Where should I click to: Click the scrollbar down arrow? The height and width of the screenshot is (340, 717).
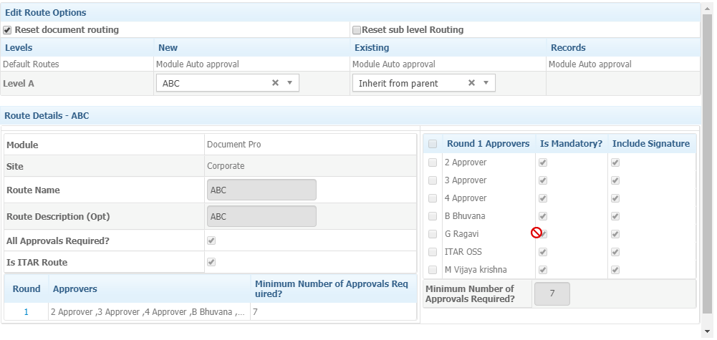click(707, 331)
